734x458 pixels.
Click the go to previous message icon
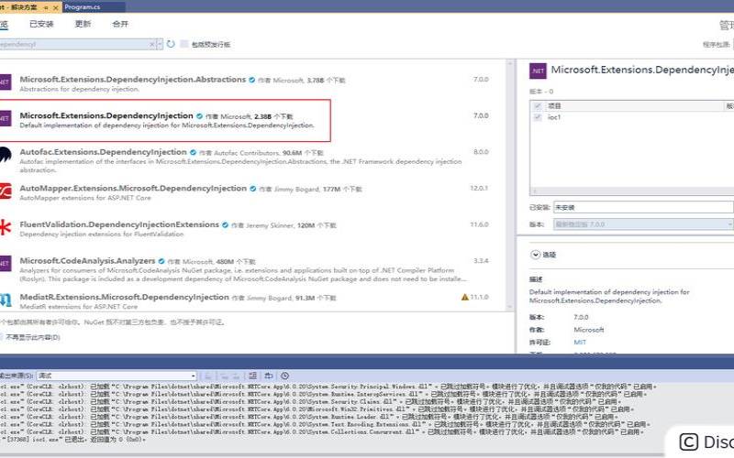[224, 376]
